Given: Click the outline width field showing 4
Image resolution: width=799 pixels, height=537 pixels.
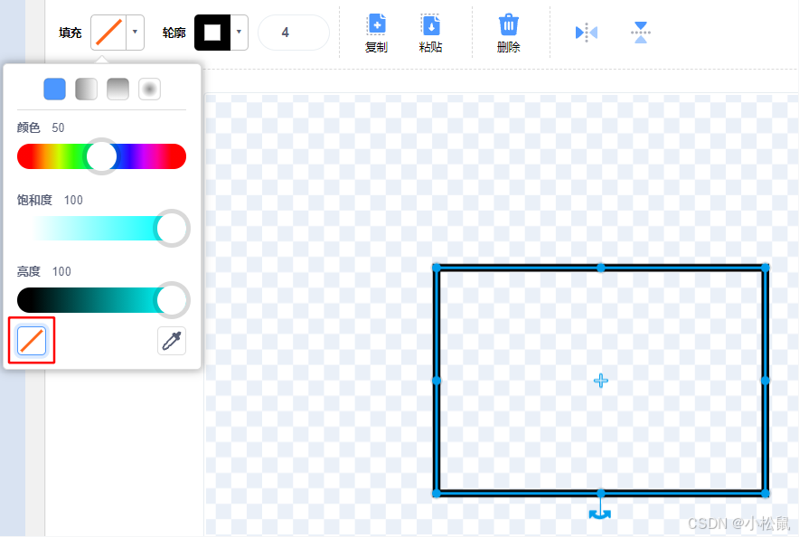Looking at the screenshot, I should pyautogui.click(x=294, y=33).
